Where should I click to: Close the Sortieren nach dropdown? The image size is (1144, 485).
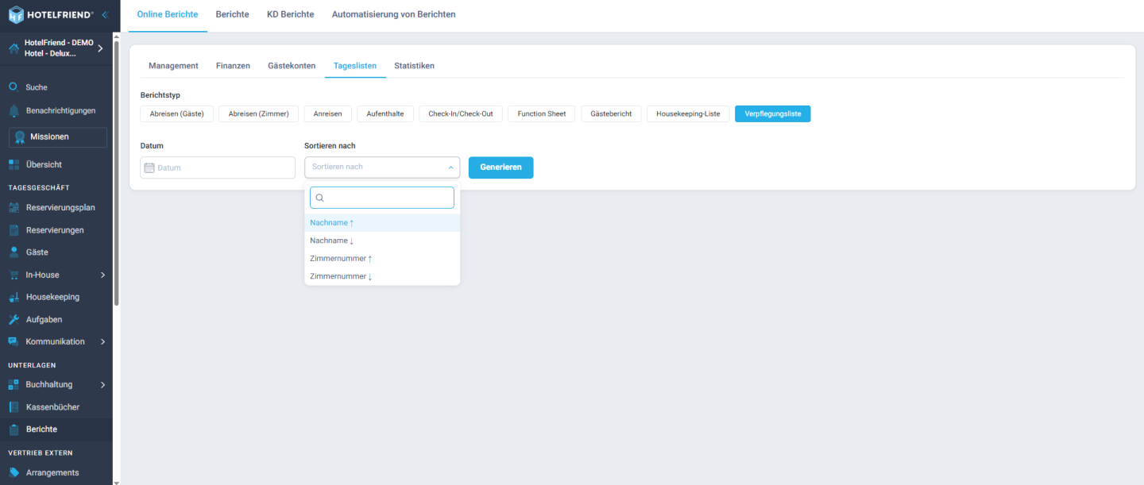[450, 167]
